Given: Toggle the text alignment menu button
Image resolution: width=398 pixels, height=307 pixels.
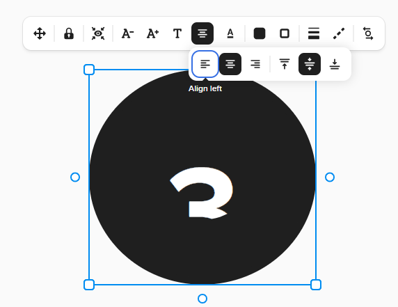Looking at the screenshot, I should click(x=202, y=33).
